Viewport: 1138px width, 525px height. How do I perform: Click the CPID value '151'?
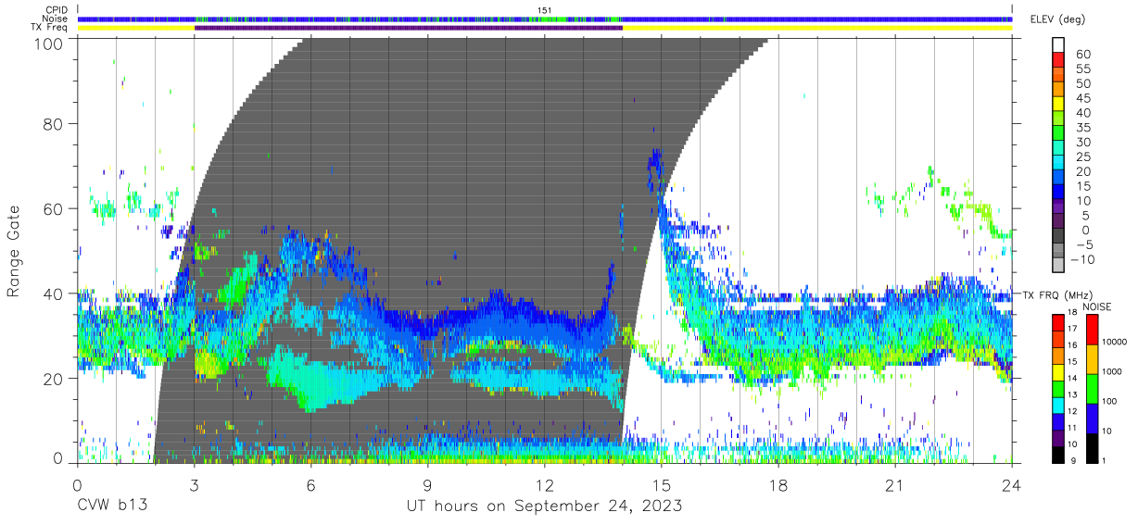[545, 10]
